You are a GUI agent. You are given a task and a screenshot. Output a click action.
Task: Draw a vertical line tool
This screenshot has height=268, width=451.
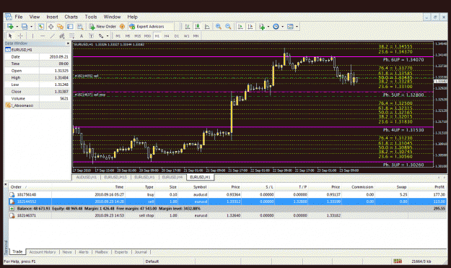[32, 36]
